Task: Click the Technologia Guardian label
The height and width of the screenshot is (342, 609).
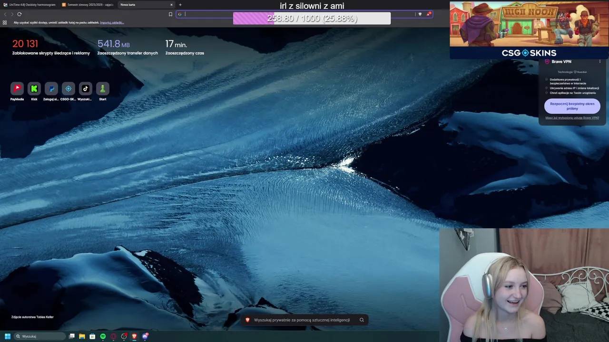Action: tap(572, 72)
